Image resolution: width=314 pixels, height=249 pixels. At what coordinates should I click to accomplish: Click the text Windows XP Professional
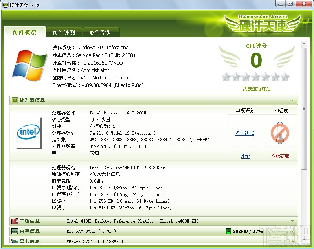(x=103, y=48)
